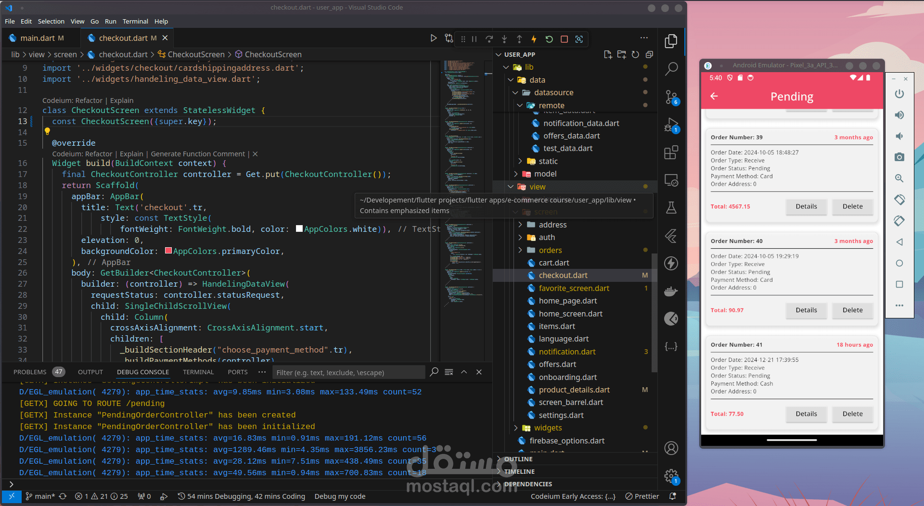Switch to the main.dart tab
Image resolution: width=924 pixels, height=506 pixels.
click(38, 38)
